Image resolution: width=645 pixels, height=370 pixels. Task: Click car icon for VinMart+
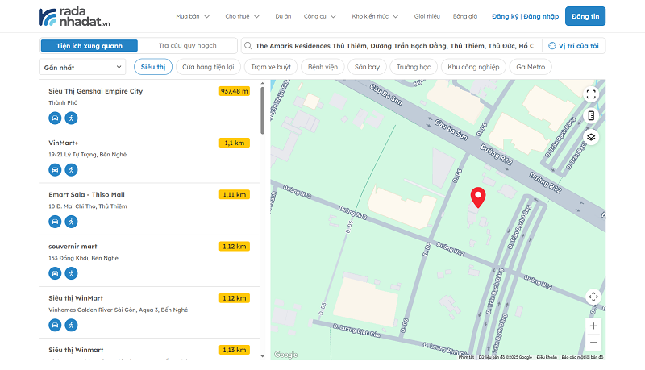[x=55, y=170]
